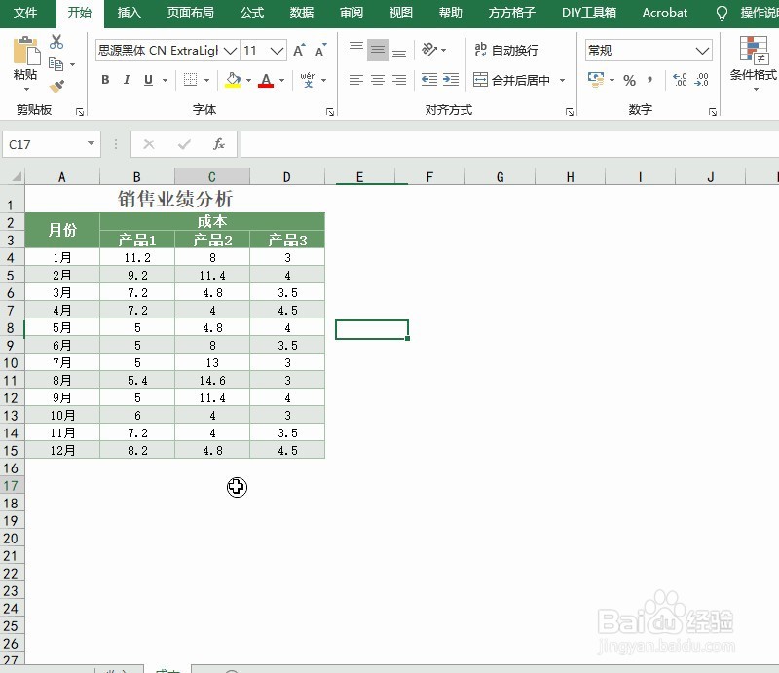The width and height of the screenshot is (779, 673).
Task: Click the fill color paint bucket icon
Action: point(233,80)
